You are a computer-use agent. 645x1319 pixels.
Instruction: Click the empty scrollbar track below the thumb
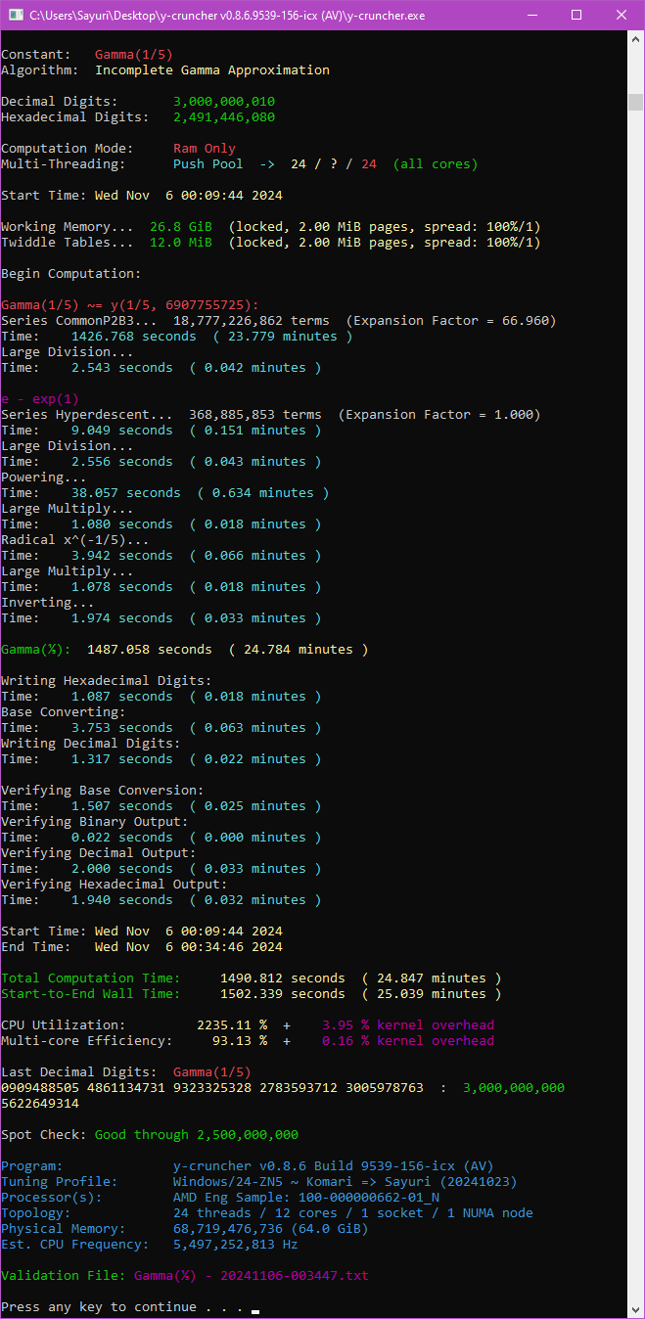coord(635,685)
